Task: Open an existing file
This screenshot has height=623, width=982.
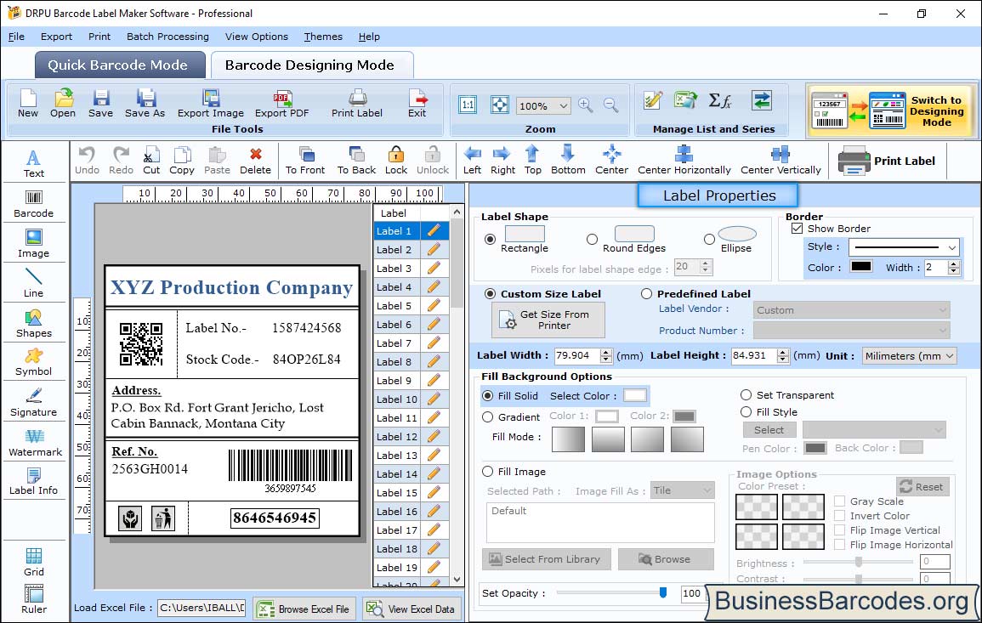Action: tap(63, 104)
